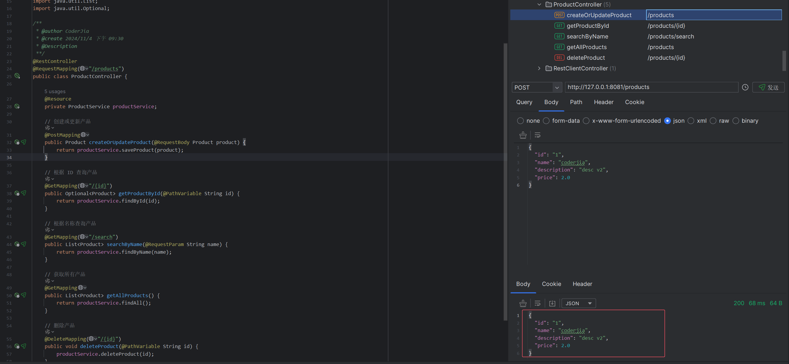789x364 pixels.
Task: Select the none body radio button
Action: 520,121
